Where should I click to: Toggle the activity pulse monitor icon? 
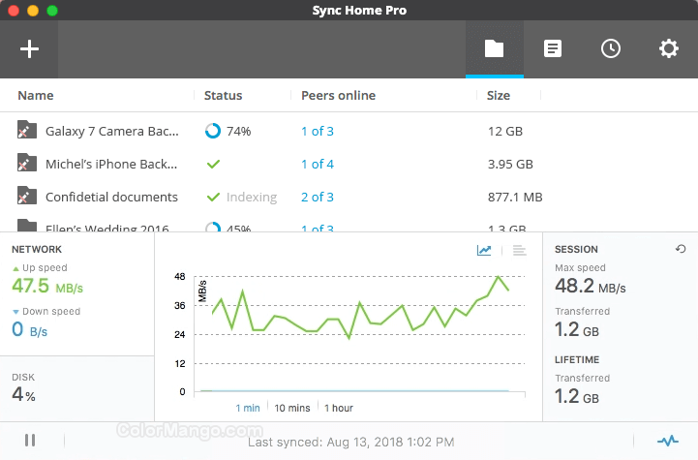click(668, 441)
